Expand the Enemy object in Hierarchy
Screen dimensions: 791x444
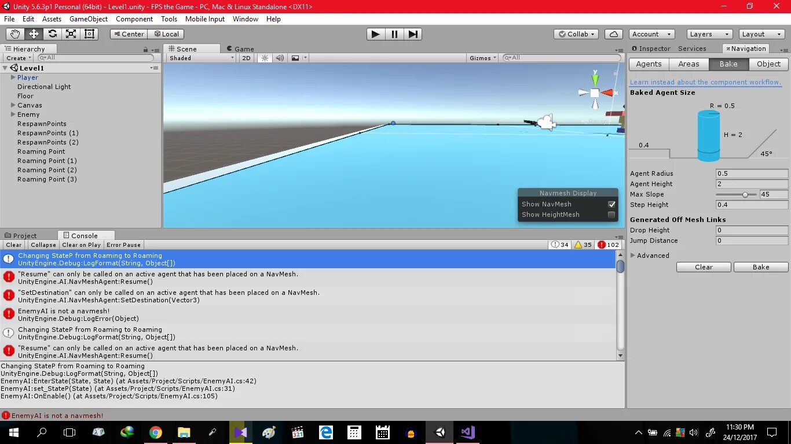click(x=13, y=114)
